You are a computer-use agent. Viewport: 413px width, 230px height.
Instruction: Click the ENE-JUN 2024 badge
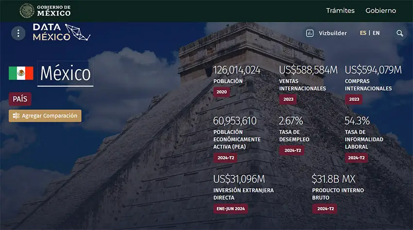click(230, 209)
